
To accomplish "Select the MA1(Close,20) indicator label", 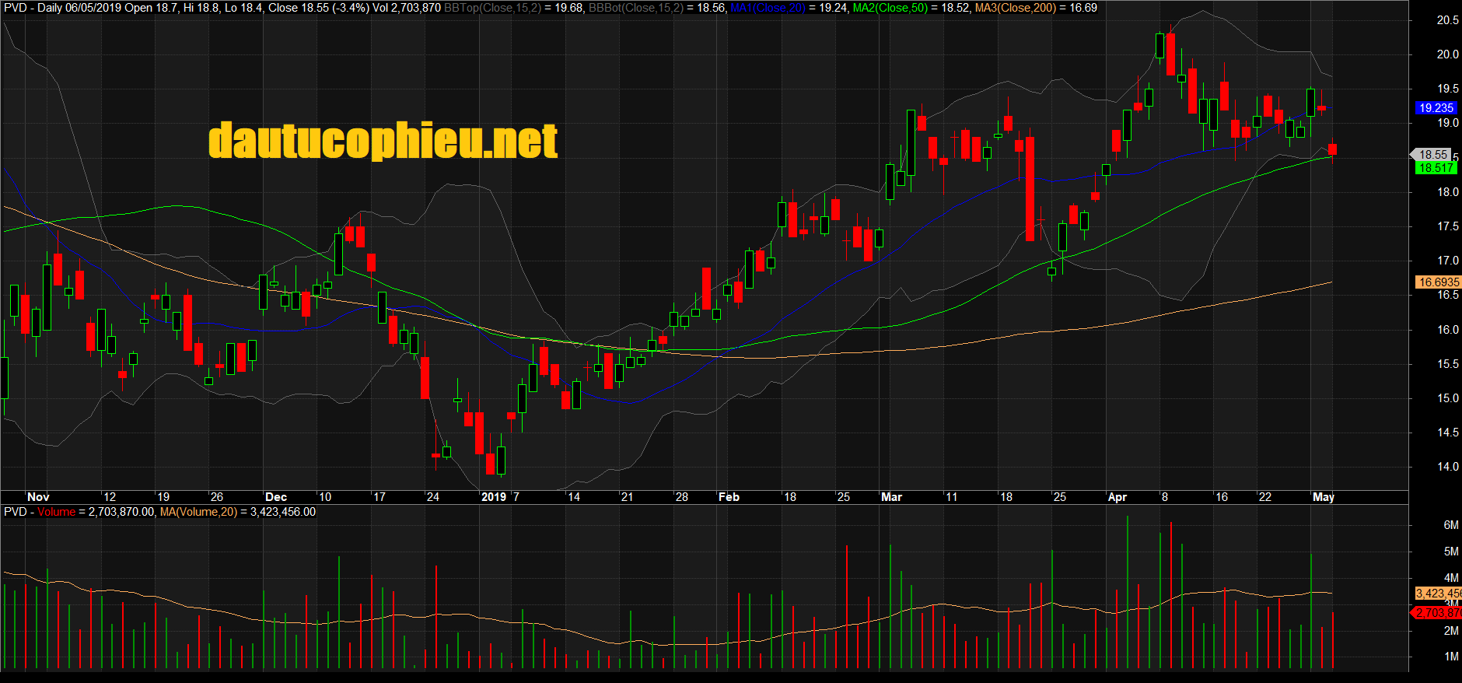I will point(767,8).
